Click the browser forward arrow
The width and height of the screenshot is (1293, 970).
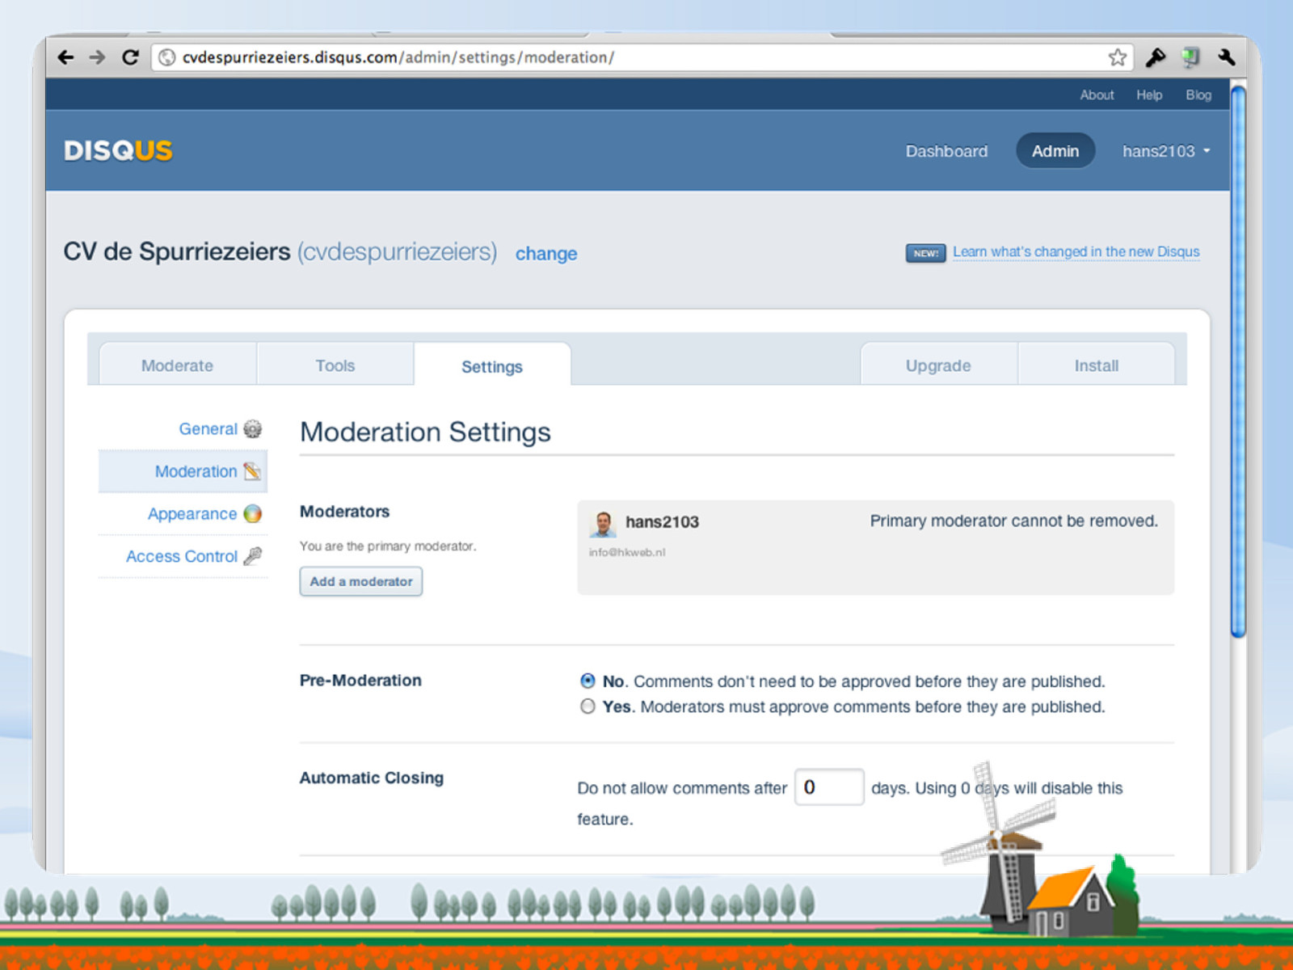97,57
